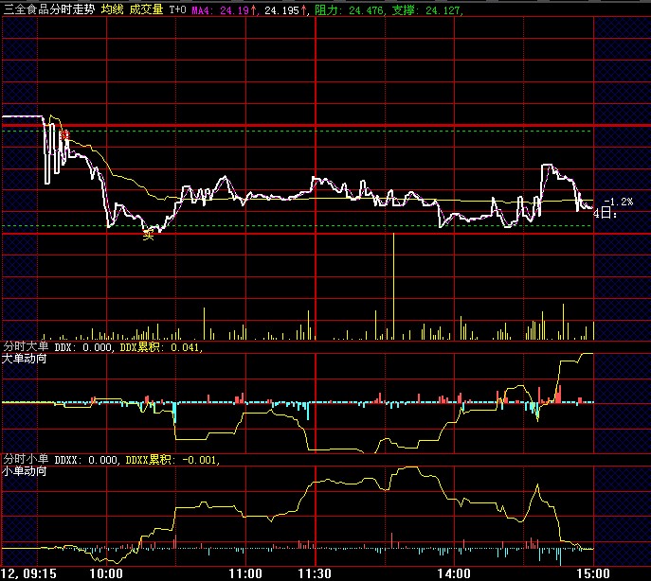Click the 14:00 time axis label

[454, 574]
